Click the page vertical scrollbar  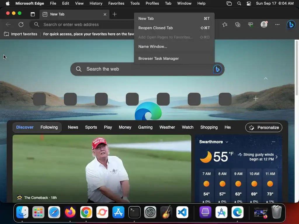[297, 68]
